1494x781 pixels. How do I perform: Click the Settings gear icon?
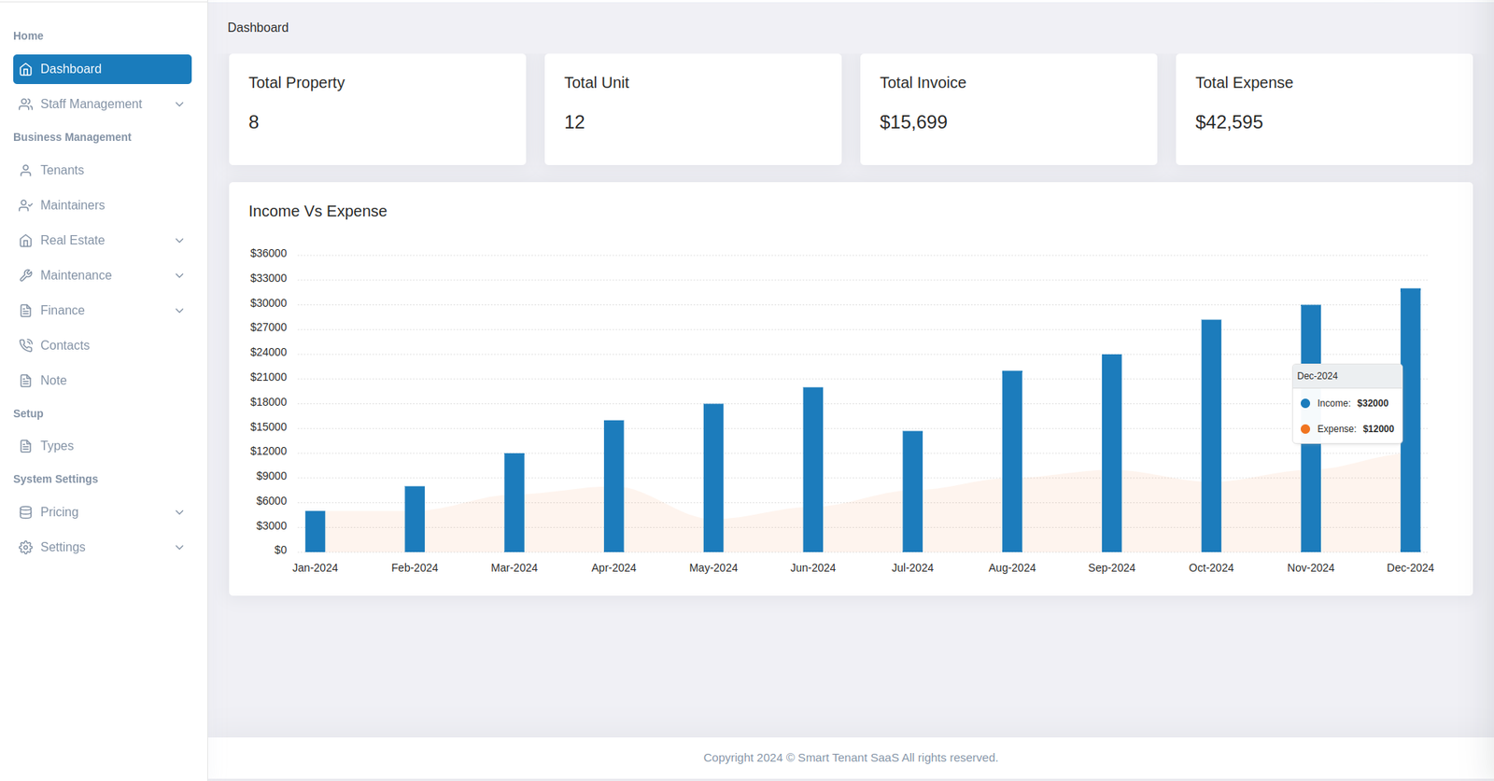(26, 548)
